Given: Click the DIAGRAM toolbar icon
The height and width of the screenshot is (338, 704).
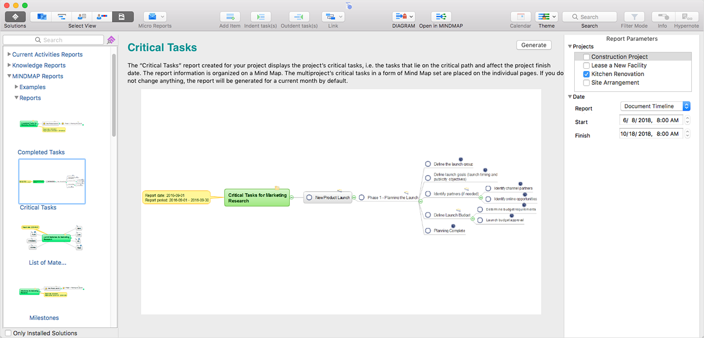Looking at the screenshot, I should tap(400, 17).
